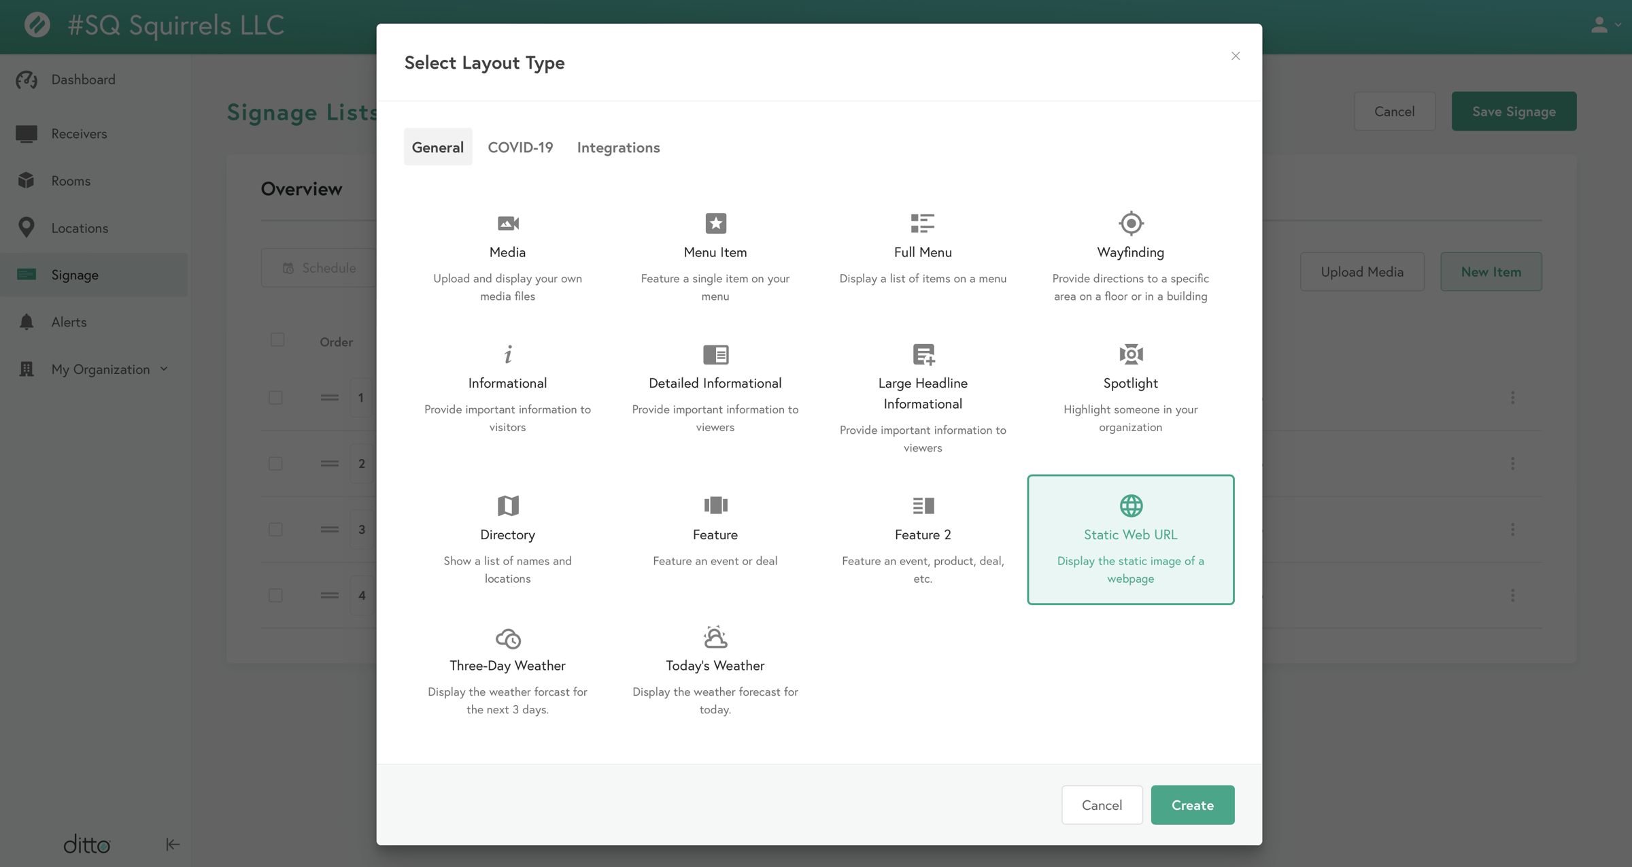Screen dimensions: 1632x867
Task: Pick the Directory layout icon
Action: (x=507, y=505)
